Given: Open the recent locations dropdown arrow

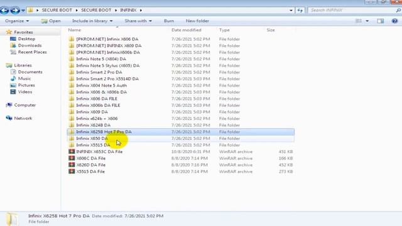Looking at the screenshot, I should click(23, 11).
